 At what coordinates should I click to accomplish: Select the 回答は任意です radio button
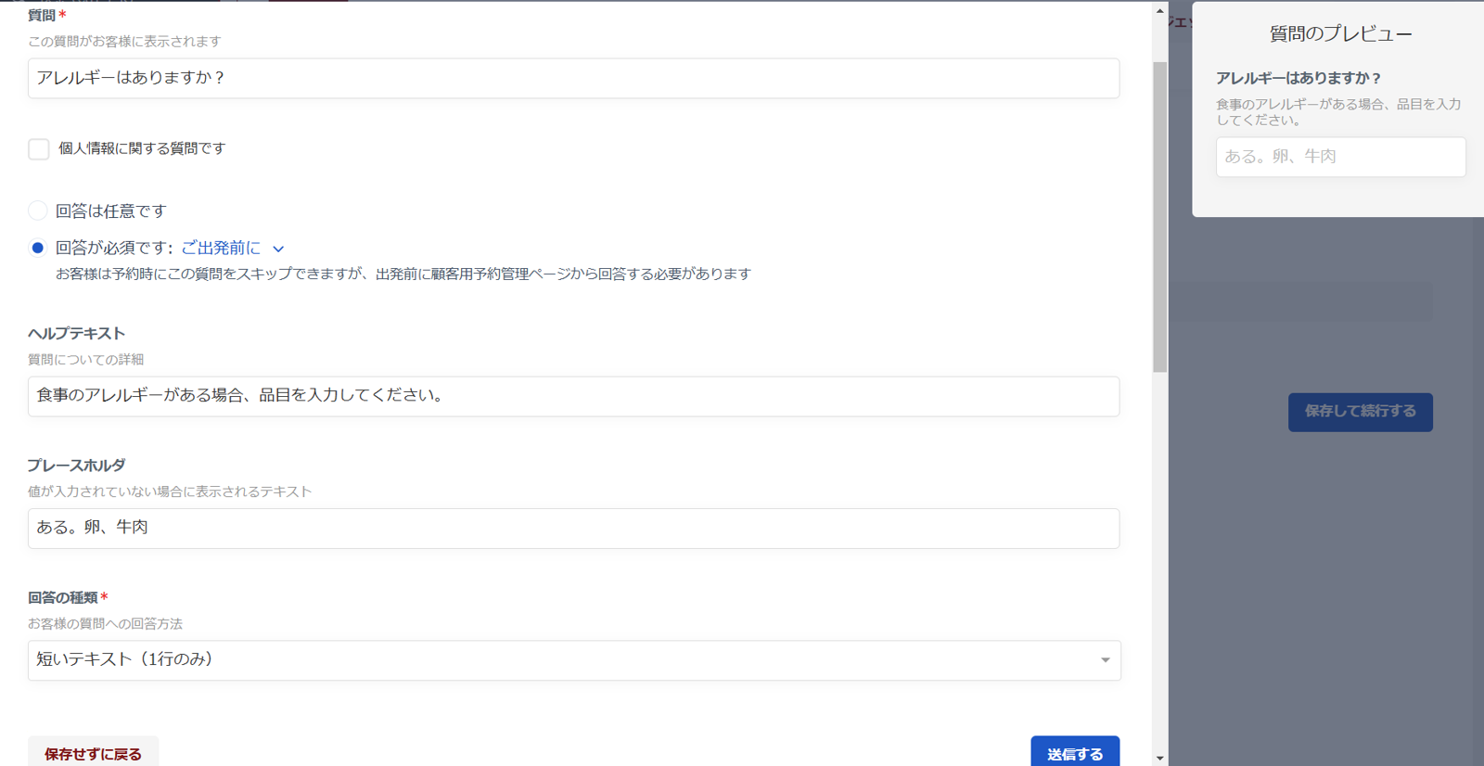pos(38,211)
